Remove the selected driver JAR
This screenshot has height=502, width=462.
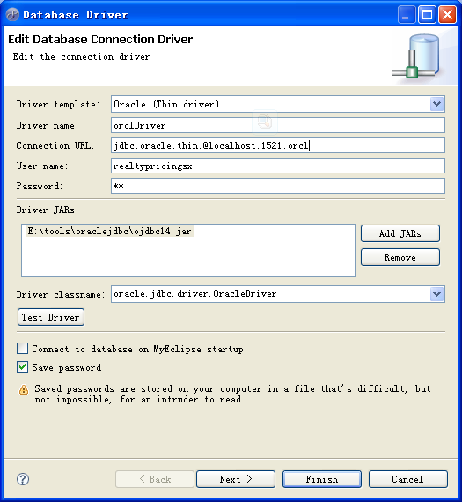[x=400, y=257]
